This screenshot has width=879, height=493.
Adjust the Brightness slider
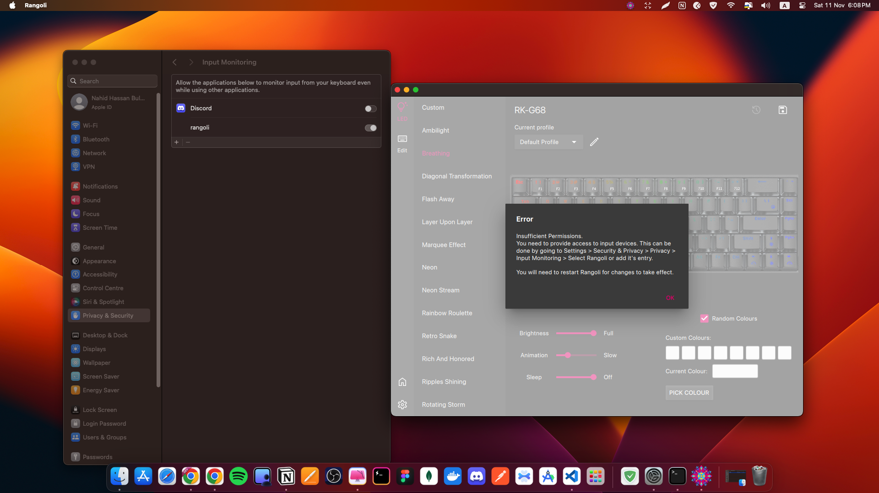tap(593, 333)
